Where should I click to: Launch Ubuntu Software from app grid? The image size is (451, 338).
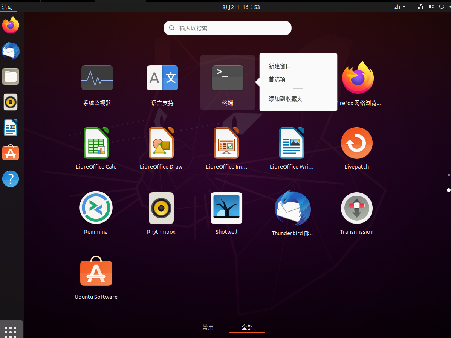(x=96, y=271)
